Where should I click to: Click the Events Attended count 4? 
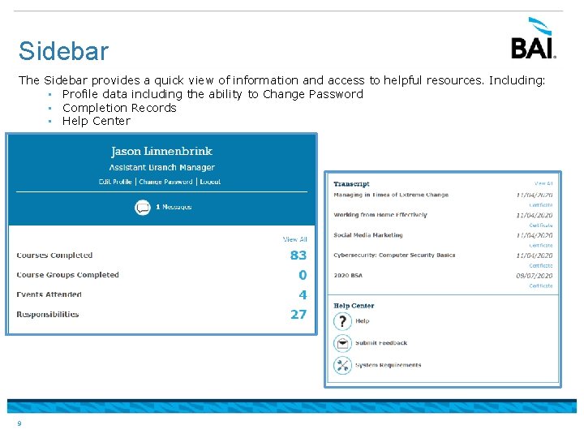[303, 295]
